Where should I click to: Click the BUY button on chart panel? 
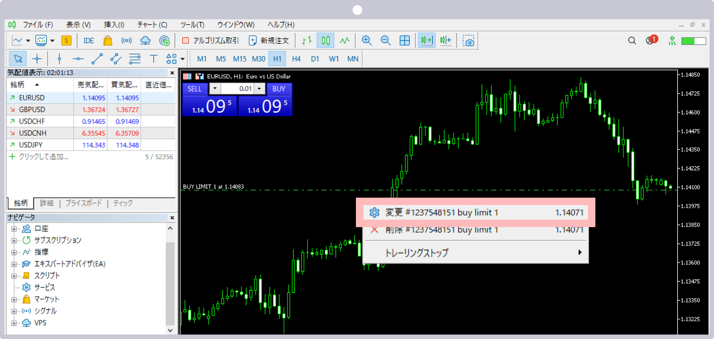tap(279, 89)
